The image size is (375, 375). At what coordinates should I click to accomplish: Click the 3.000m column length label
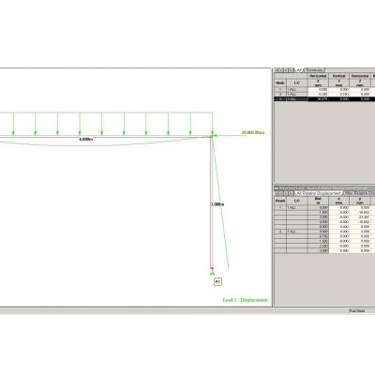(217, 204)
